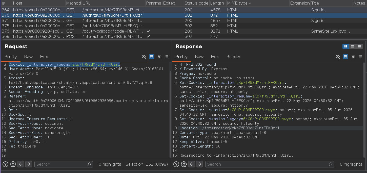The image size is (367, 173).
Task: Switch Response view to Pretty tab
Action: (181, 57)
